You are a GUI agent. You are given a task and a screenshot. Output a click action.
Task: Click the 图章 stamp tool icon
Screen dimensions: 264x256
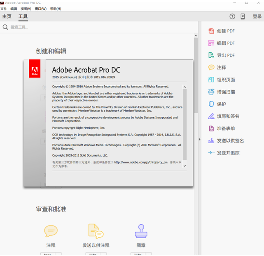(x=141, y=231)
